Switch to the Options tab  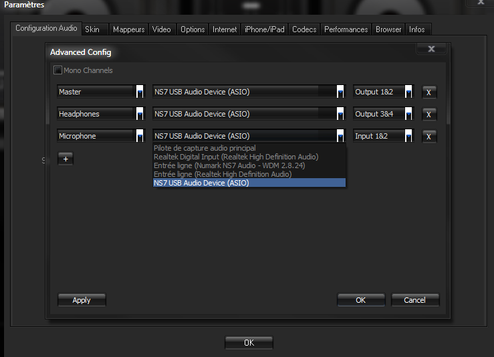click(x=193, y=29)
